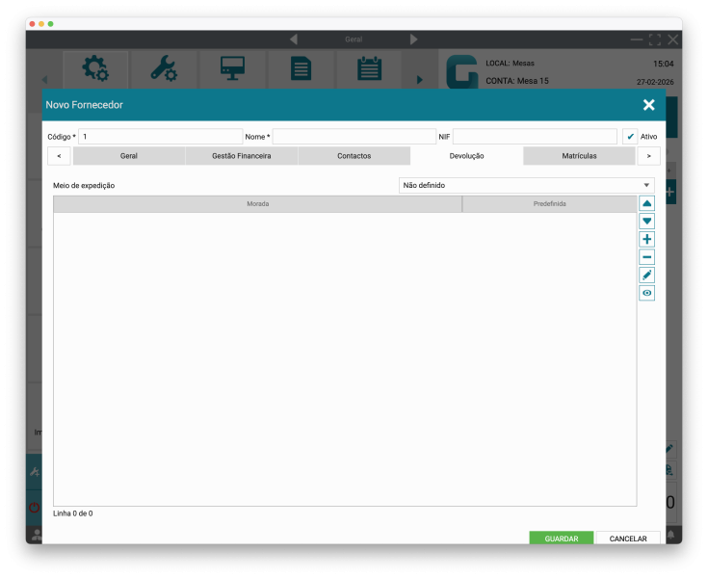Switch to the Gestão Financeira tab
The height and width of the screenshot is (578, 708).
coord(241,156)
